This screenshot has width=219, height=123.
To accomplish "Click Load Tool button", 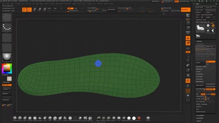I will click(200, 7).
